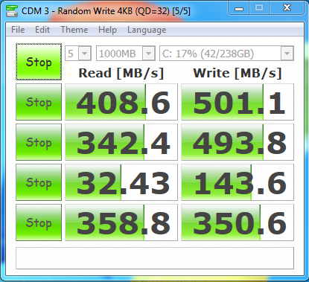Open the Edit menu
309x282 pixels.
[42, 30]
